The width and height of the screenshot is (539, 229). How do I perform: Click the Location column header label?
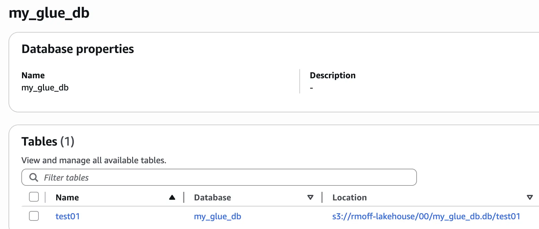tap(349, 197)
